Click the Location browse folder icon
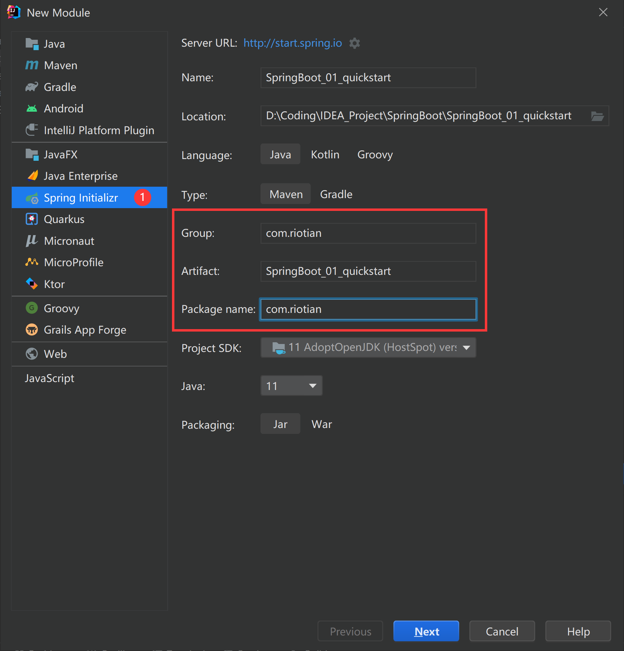 point(597,116)
